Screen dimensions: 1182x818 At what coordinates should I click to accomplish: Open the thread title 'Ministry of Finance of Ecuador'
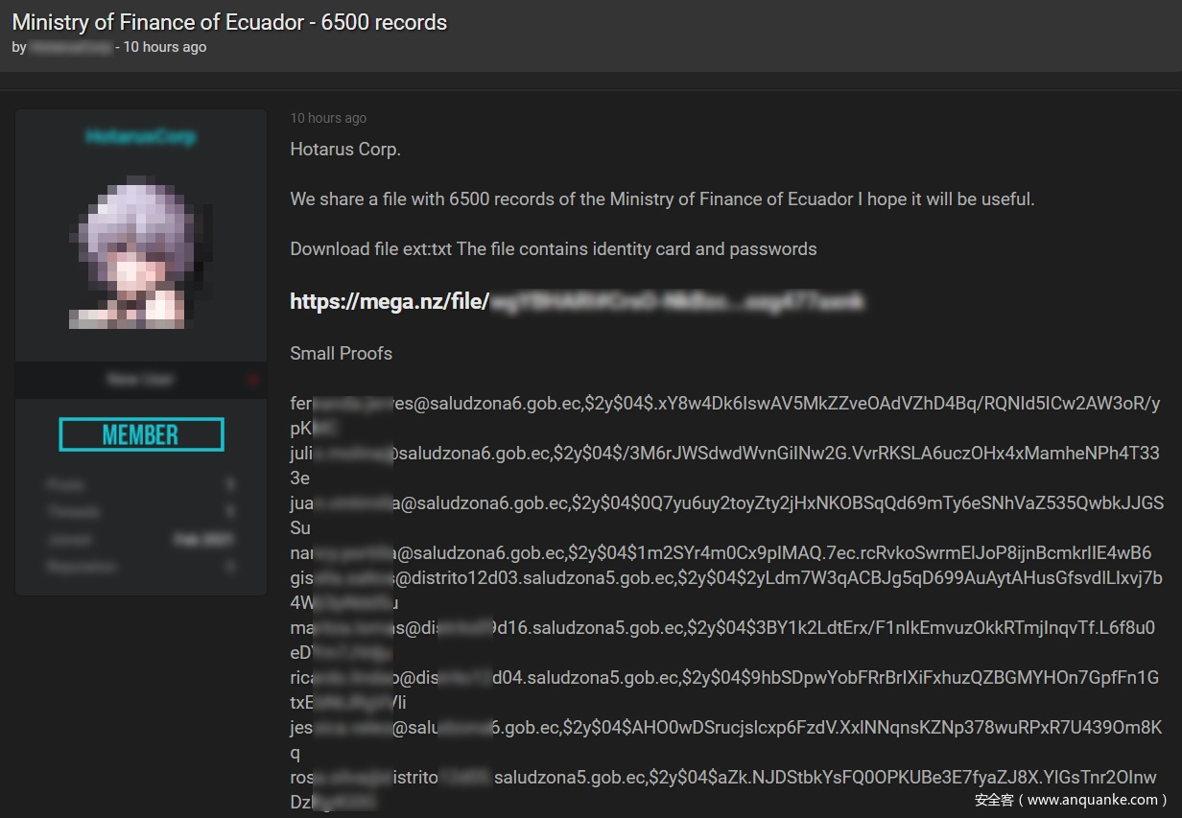229,22
